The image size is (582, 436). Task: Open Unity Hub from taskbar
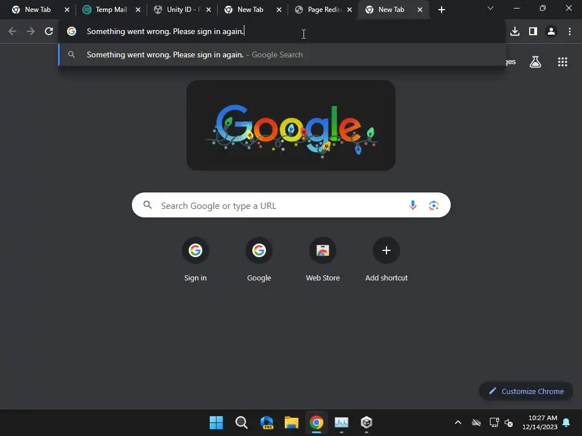(367, 422)
